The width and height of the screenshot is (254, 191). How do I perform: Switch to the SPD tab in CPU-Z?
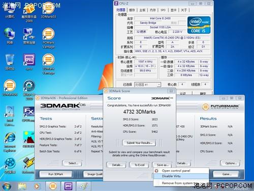(163, 10)
